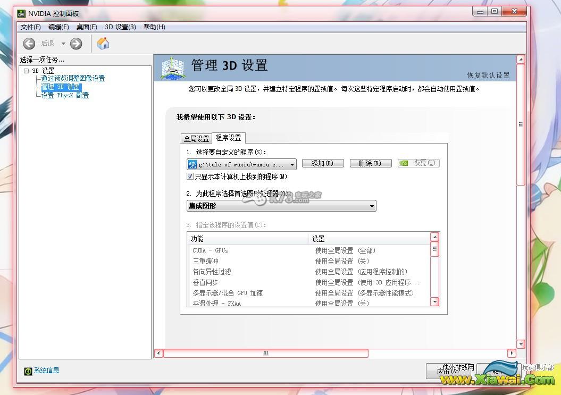The height and width of the screenshot is (395, 561).
Task: Open the 系统信息 link
Action: click(46, 371)
